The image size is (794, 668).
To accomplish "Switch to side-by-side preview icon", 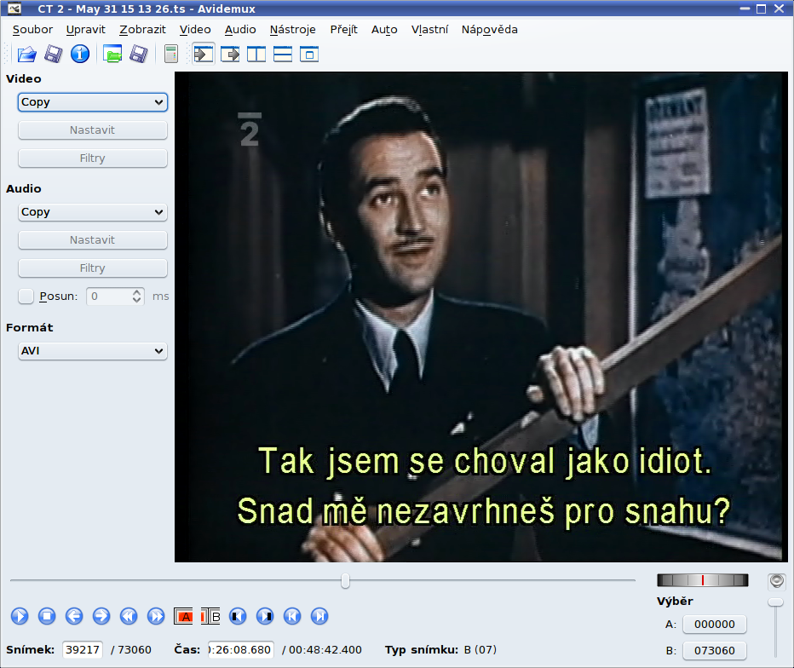I will pos(256,54).
